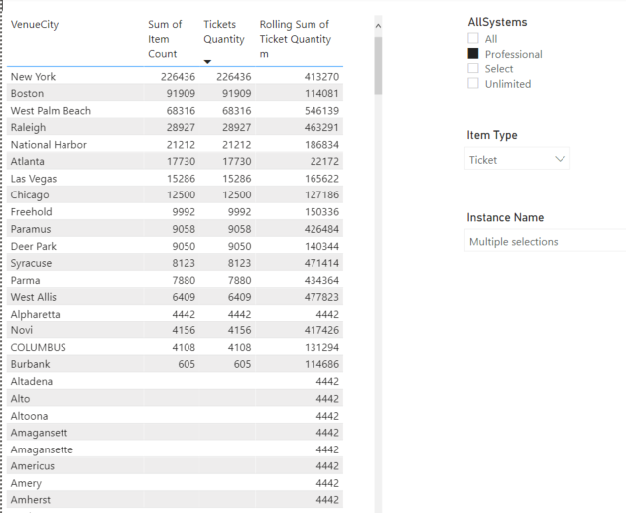
Task: Click the table vertical scrollbar thumb
Action: click(378, 65)
